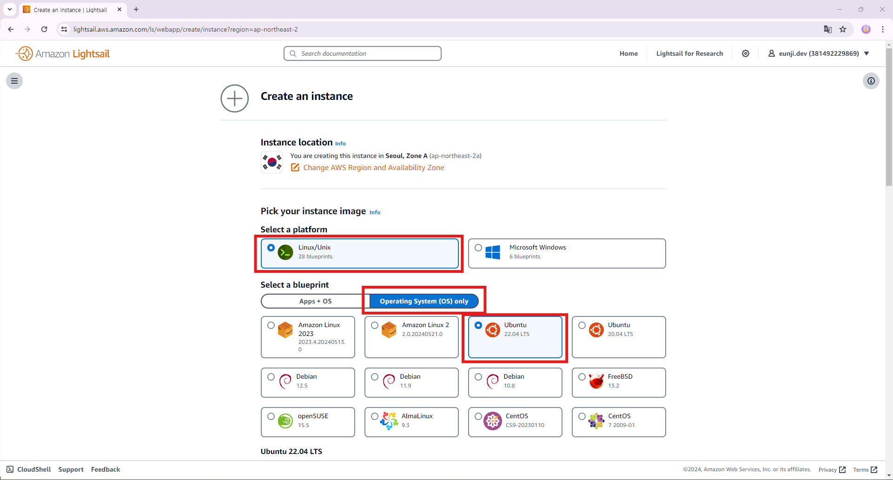Open Chrome's three-dot menu
The height and width of the screenshot is (480, 893).
click(883, 29)
